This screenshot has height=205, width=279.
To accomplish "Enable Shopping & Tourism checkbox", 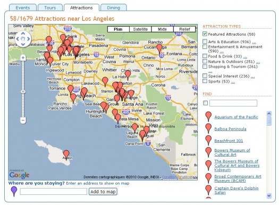I will click(x=205, y=67).
